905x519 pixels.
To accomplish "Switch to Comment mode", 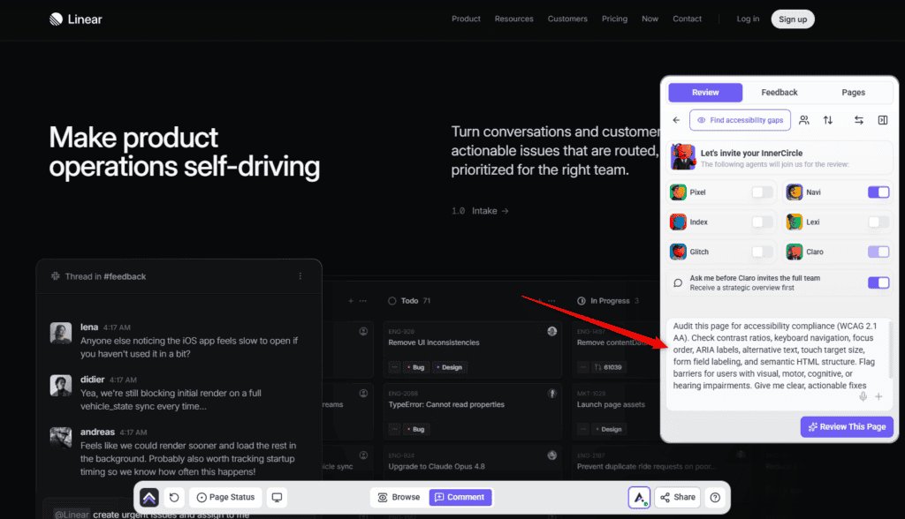I will 460,497.
